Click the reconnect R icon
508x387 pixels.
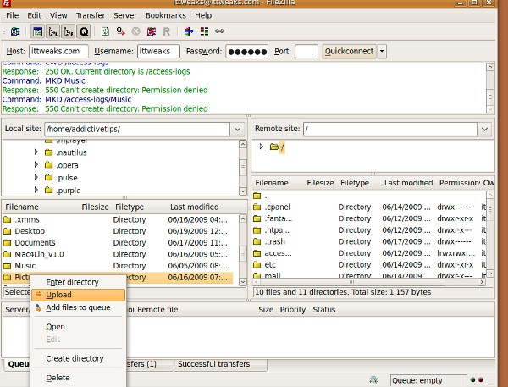pos(167,31)
